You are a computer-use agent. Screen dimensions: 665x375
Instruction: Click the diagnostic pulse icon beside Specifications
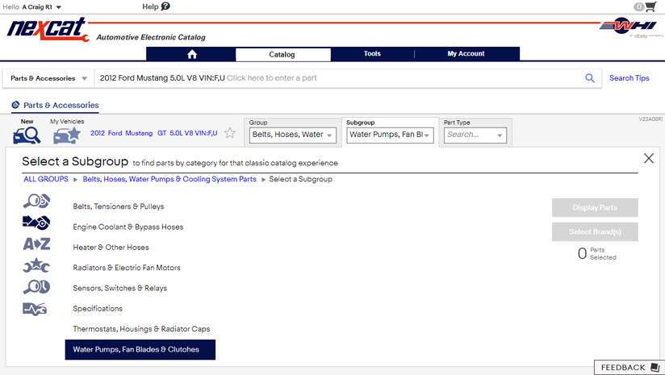(35, 309)
